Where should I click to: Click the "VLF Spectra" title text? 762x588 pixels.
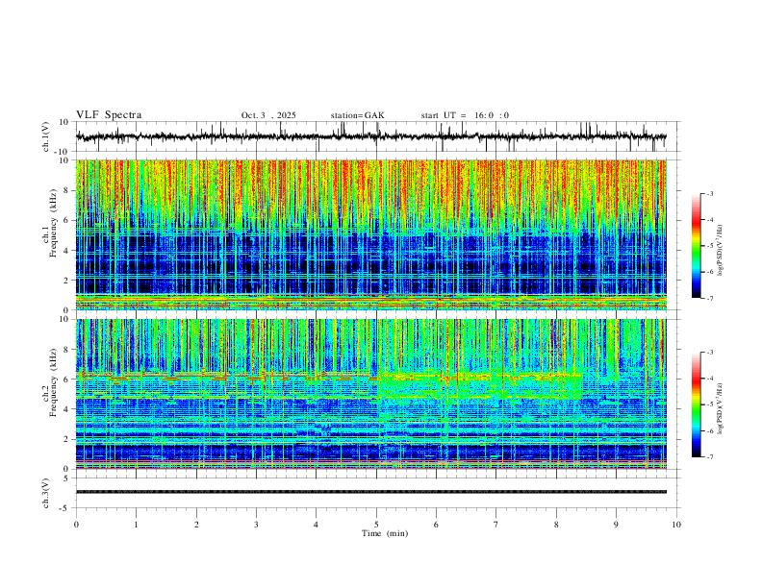(109, 115)
